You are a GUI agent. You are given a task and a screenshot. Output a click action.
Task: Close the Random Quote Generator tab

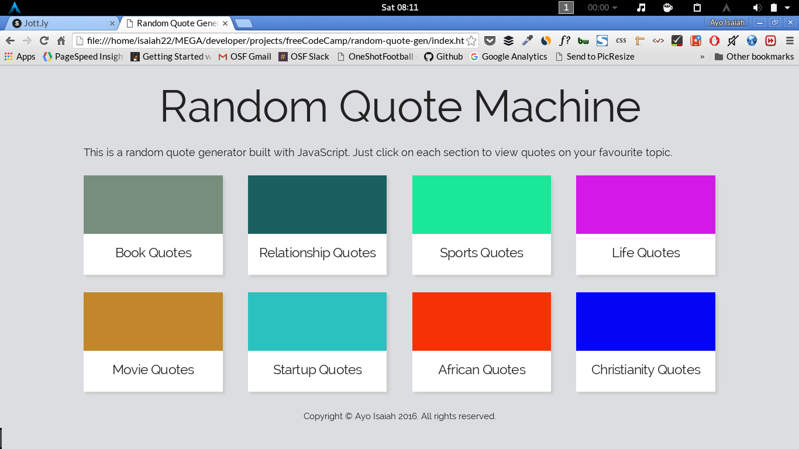coord(225,23)
